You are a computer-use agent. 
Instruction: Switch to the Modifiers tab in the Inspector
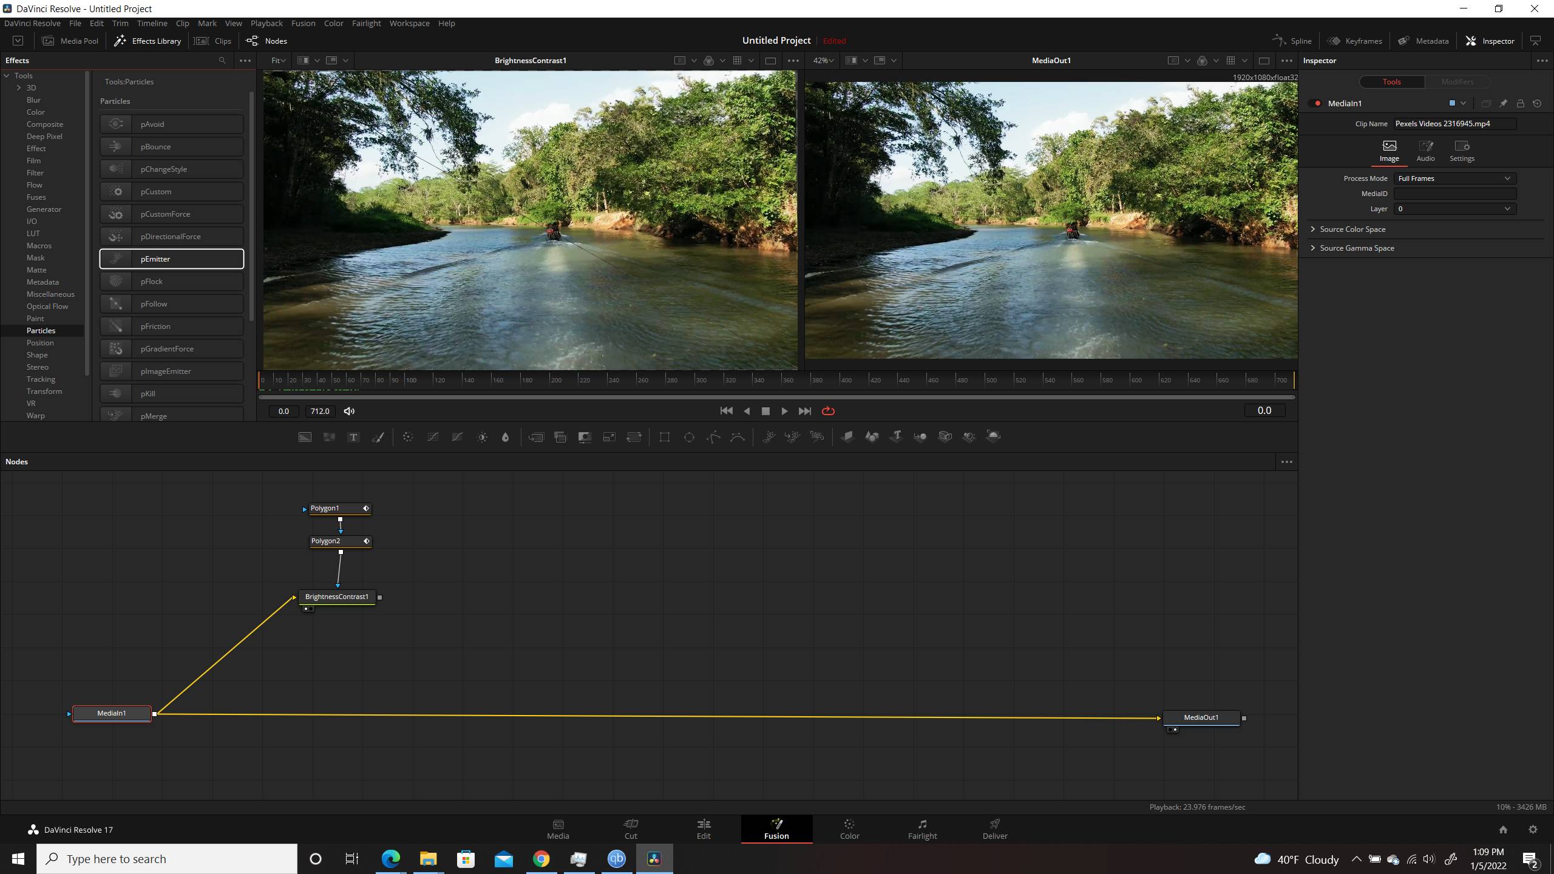(1457, 82)
